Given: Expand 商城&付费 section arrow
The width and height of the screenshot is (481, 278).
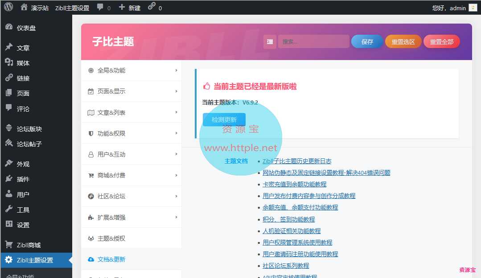Looking at the screenshot, I should click(x=176, y=175).
